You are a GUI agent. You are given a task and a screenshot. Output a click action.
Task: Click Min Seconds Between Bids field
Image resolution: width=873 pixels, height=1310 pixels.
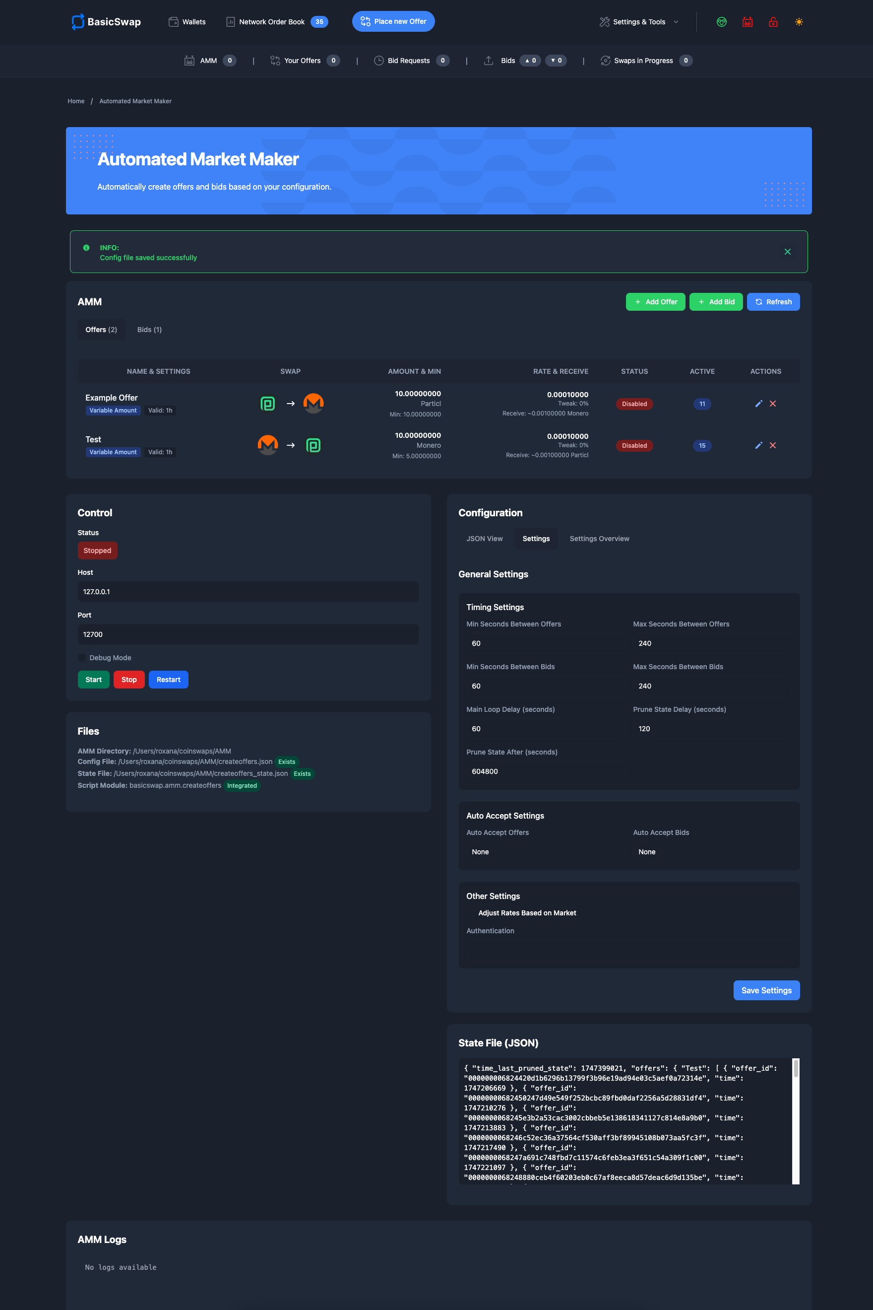546,687
